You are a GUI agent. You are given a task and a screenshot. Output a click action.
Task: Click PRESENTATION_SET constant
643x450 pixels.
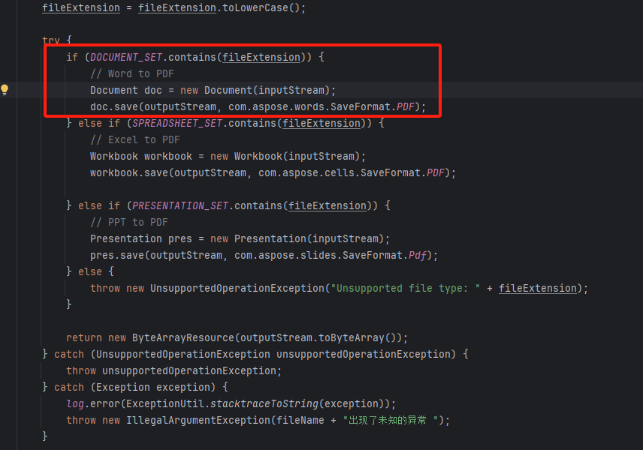click(180, 205)
